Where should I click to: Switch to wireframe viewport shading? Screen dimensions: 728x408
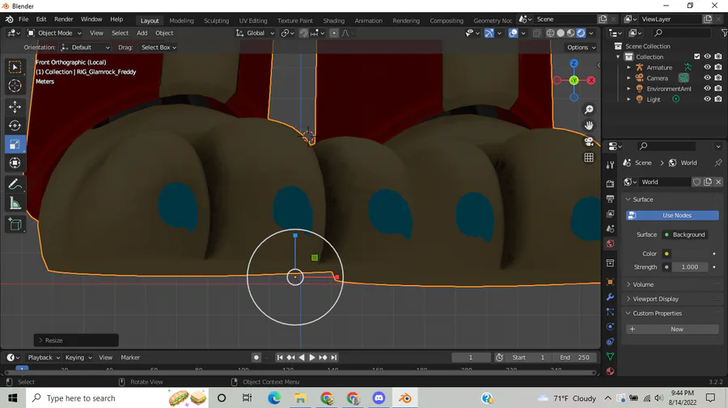(550, 33)
